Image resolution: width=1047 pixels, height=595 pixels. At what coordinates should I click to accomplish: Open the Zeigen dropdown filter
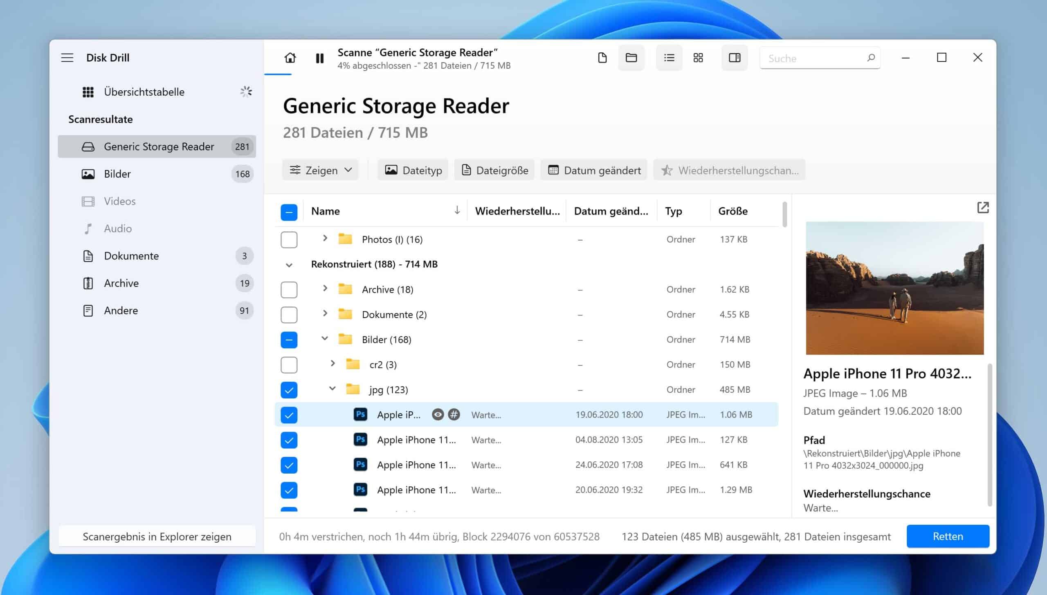320,170
